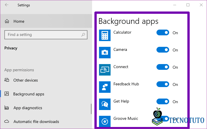
Task: Open the Home menu item
Action: (46, 21)
